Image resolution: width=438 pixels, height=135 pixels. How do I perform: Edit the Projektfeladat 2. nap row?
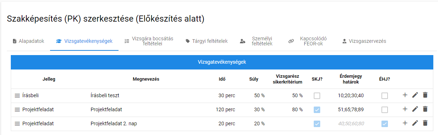coord(415,123)
